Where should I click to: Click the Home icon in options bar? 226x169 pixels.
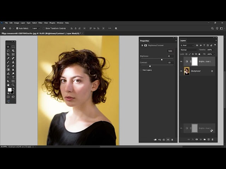click(4, 28)
